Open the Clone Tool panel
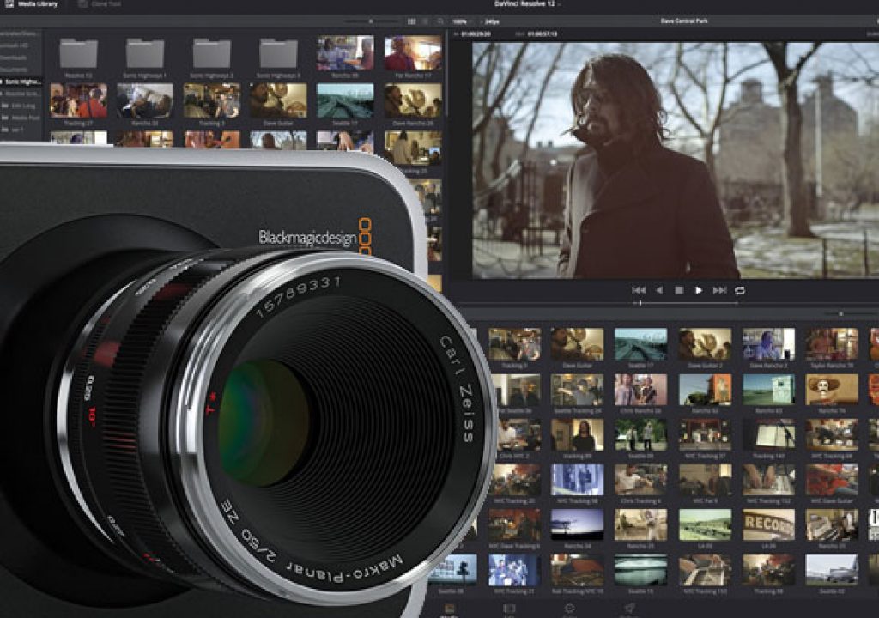This screenshot has width=879, height=618. pos(99,4)
